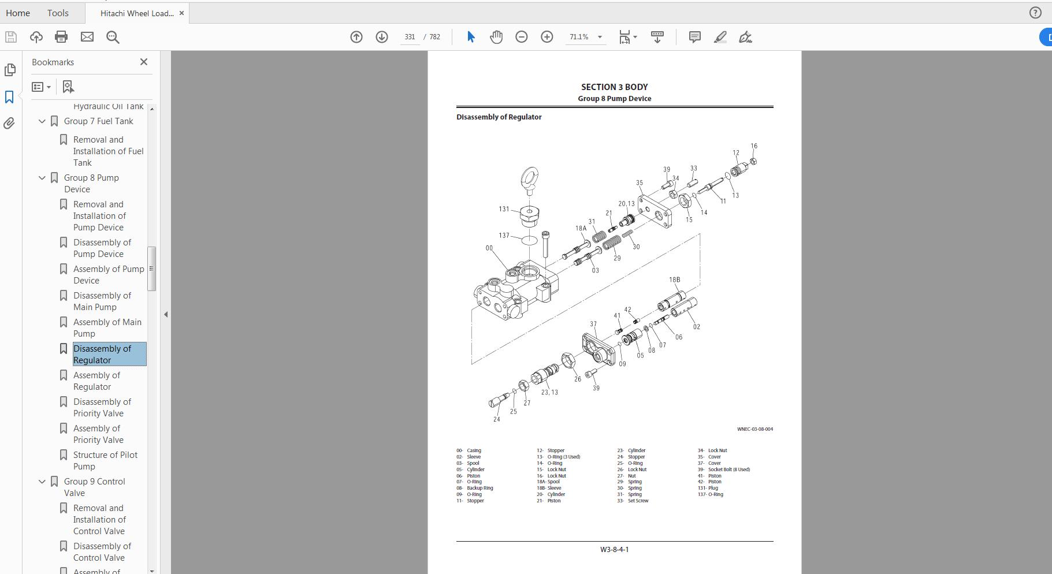Activate the hand pan tool

click(x=496, y=37)
